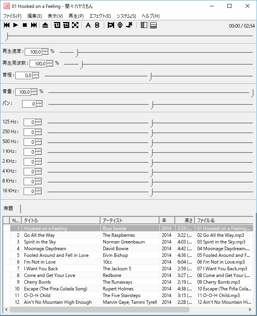Open the 編集(E) menu

click(34, 16)
